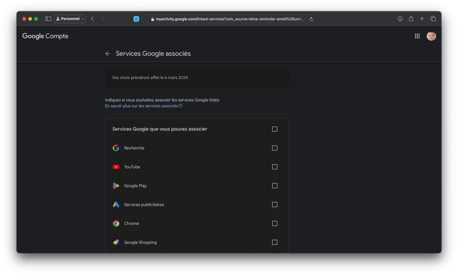Click the blue extension icon beside address bar
Image resolution: width=458 pixels, height=275 pixels.
click(x=136, y=19)
